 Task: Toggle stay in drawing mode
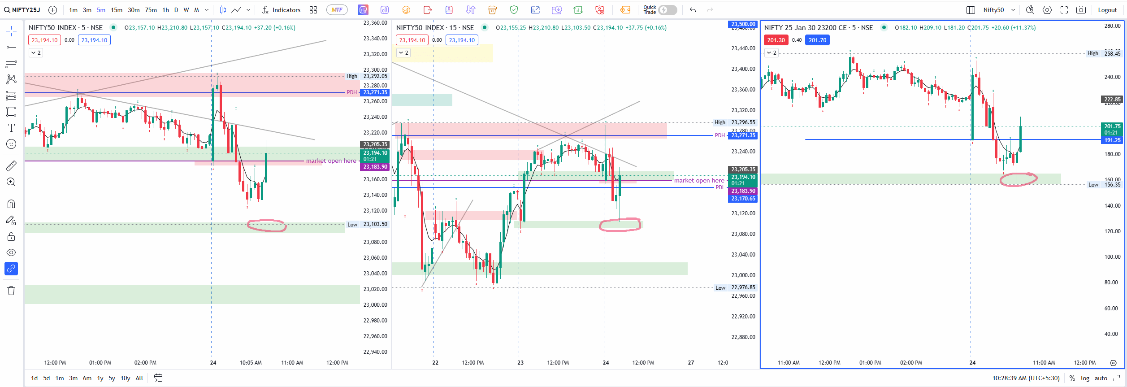[11, 220]
